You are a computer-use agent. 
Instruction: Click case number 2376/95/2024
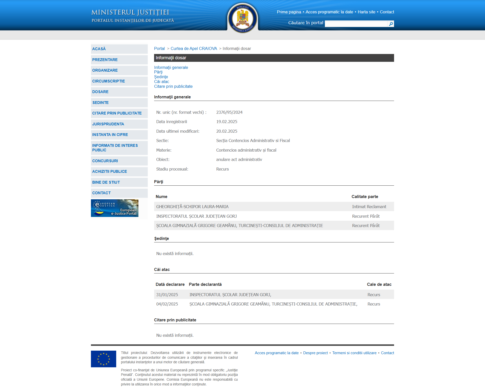[229, 112]
